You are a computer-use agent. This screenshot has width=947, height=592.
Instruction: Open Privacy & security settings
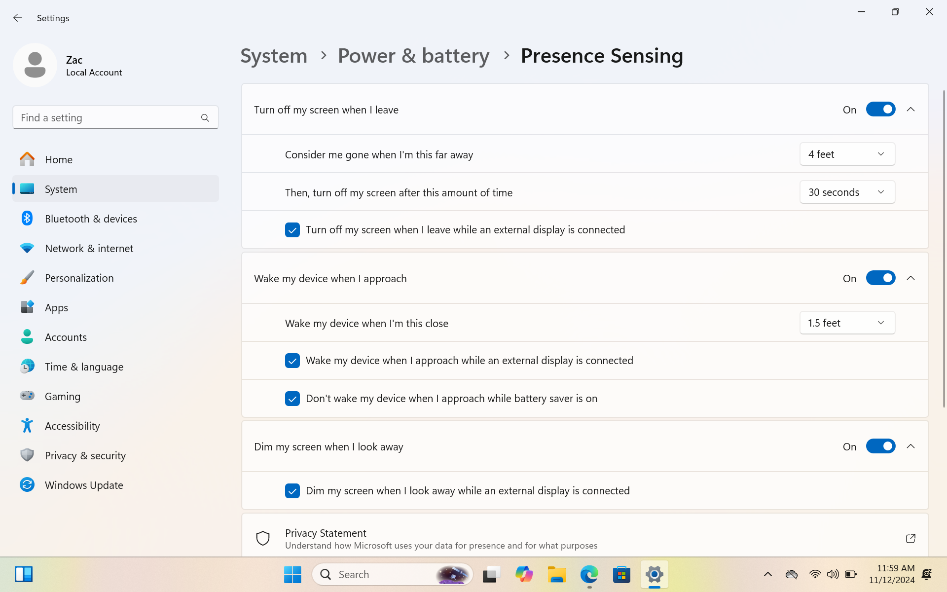click(x=85, y=455)
